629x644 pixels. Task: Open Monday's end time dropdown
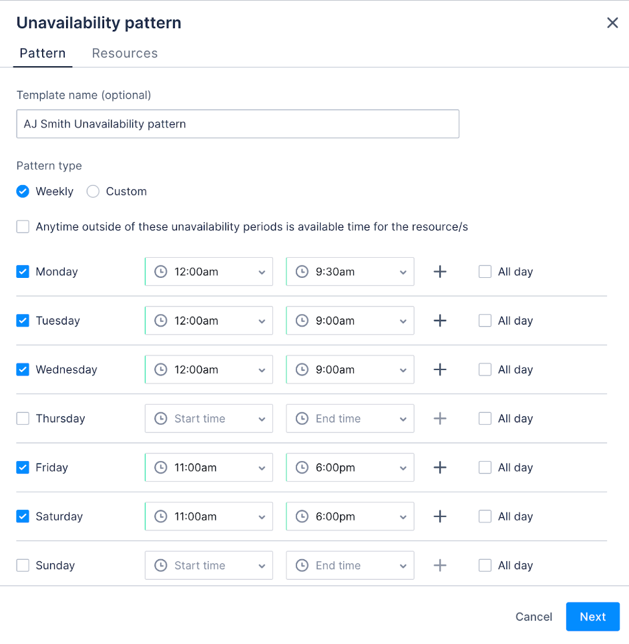pyautogui.click(x=403, y=271)
